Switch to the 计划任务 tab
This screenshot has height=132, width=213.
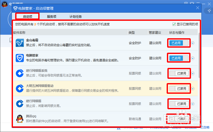tap(76, 16)
